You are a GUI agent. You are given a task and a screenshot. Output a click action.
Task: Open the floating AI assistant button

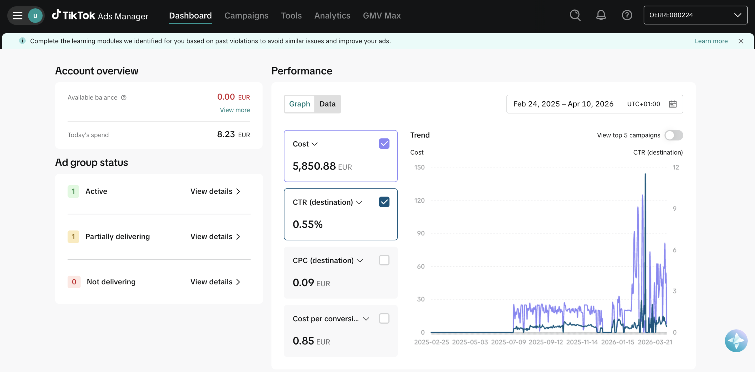point(736,341)
